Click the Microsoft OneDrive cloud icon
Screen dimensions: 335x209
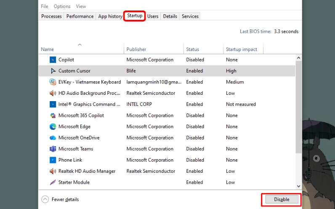[53, 138]
